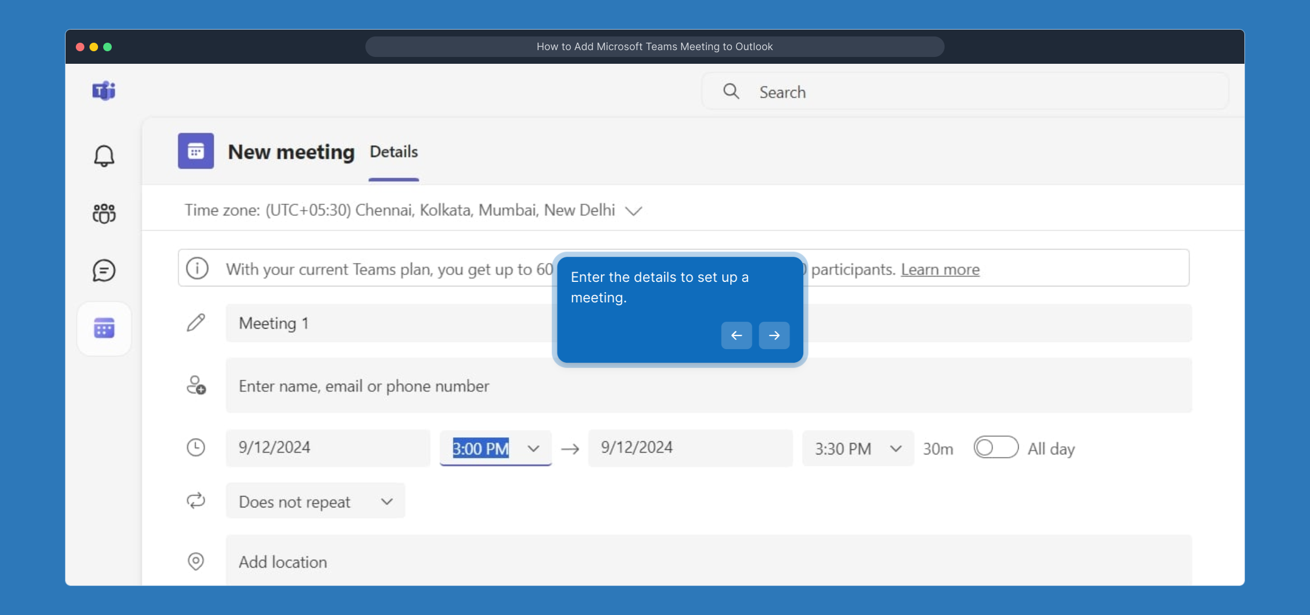Go to previous tooltip step arrow
This screenshot has height=615, width=1310.
point(736,335)
